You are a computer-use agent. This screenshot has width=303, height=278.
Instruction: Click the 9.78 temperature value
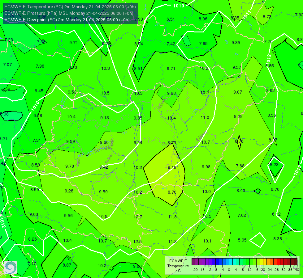pyautogui.click(x=70, y=166)
